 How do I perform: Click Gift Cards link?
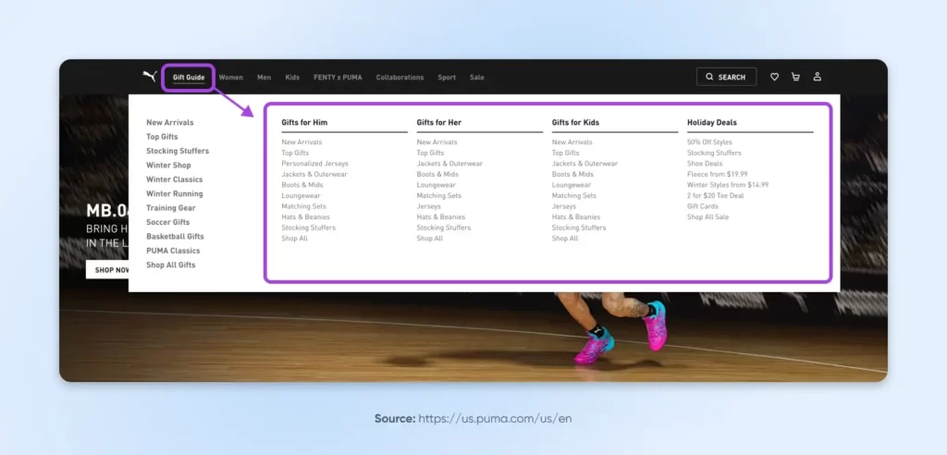[703, 206]
